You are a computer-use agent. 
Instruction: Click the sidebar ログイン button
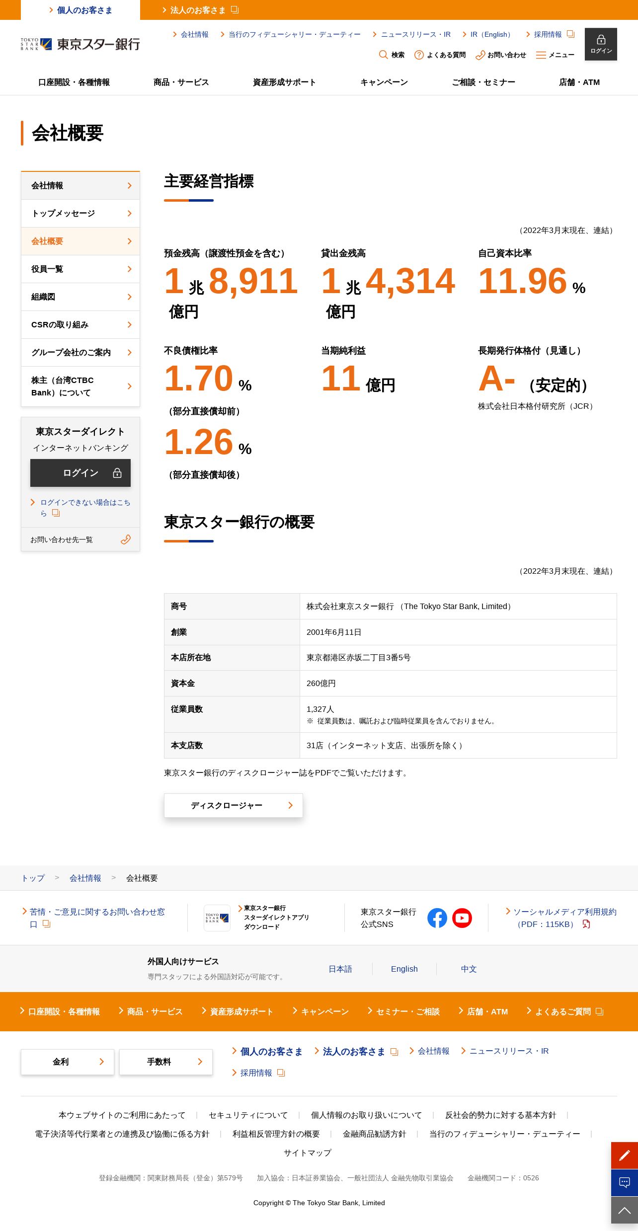(x=80, y=473)
